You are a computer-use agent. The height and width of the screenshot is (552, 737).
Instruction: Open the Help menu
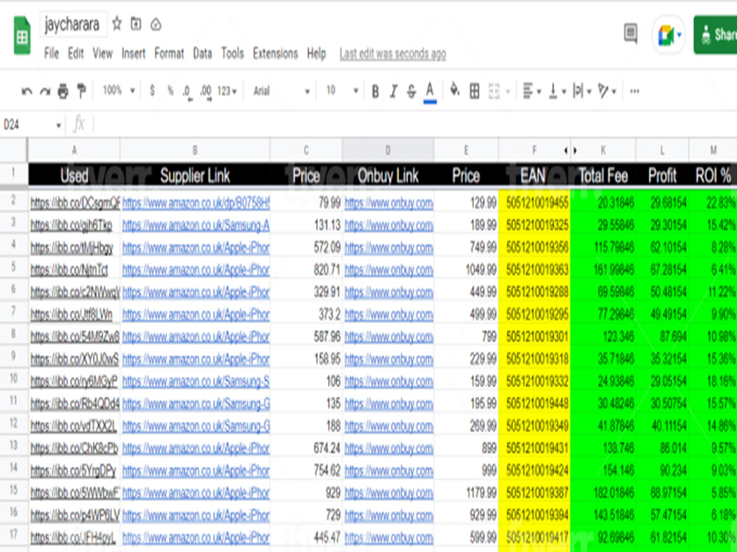tap(316, 54)
